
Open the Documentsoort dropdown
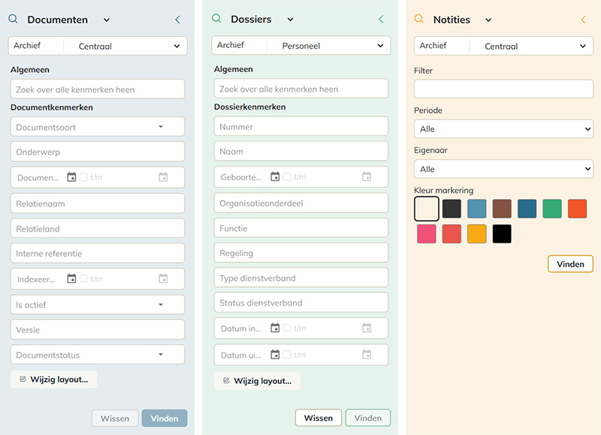click(x=98, y=127)
